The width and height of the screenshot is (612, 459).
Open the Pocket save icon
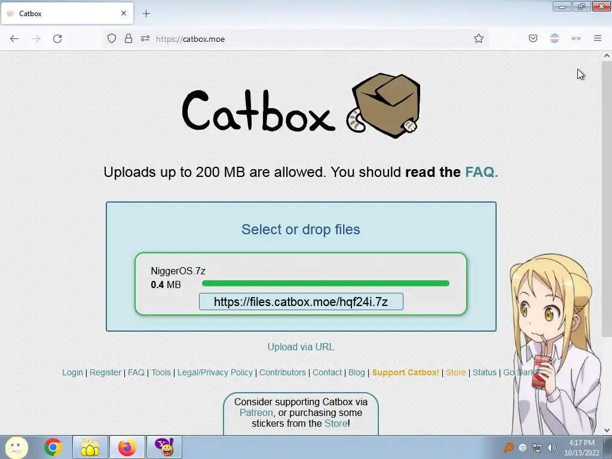(533, 39)
